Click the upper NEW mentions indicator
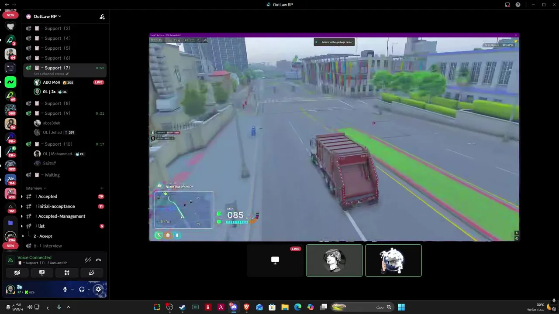 (10, 15)
